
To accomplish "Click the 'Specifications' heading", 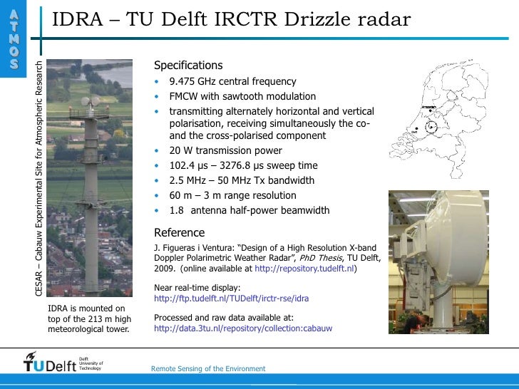I will pyautogui.click(x=188, y=65).
